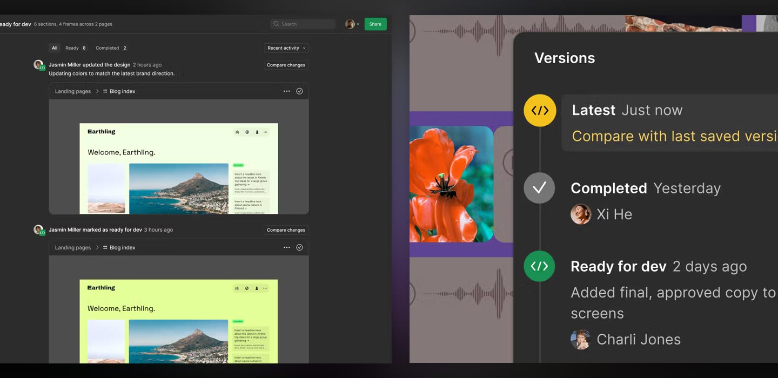The image size is (778, 378).
Task: Switch to the Ready tab
Action: coord(76,48)
